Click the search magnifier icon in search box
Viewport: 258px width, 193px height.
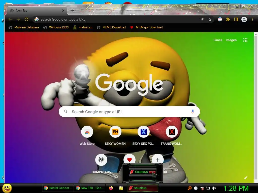(66, 112)
